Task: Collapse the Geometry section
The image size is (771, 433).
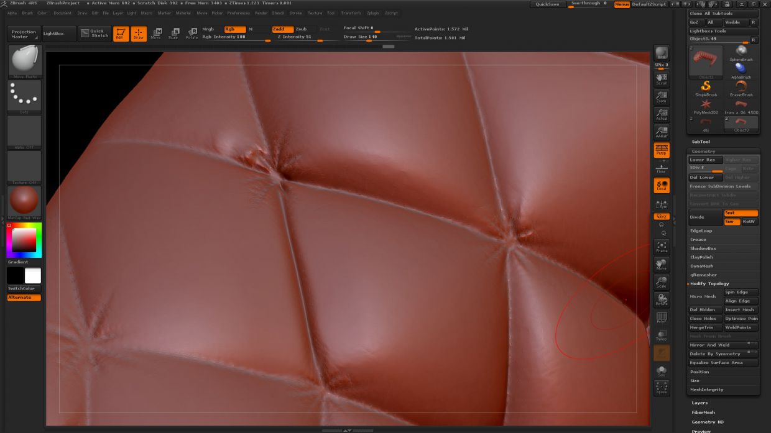Action: 703,152
